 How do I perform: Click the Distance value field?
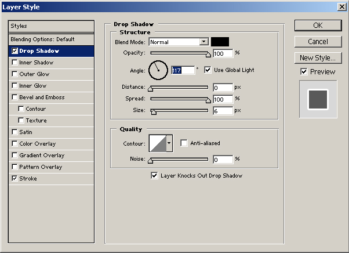pos(223,88)
